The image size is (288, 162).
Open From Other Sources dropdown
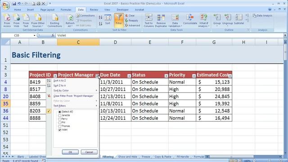coord(38,21)
